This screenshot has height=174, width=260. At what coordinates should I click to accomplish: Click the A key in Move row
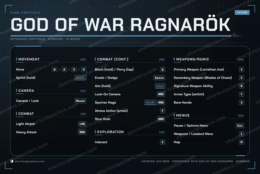click(x=64, y=70)
